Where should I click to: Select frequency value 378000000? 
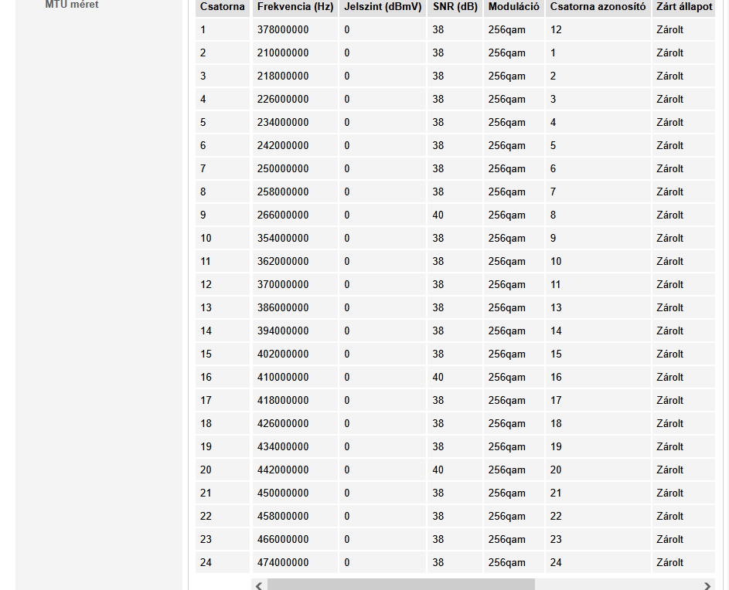(x=283, y=30)
